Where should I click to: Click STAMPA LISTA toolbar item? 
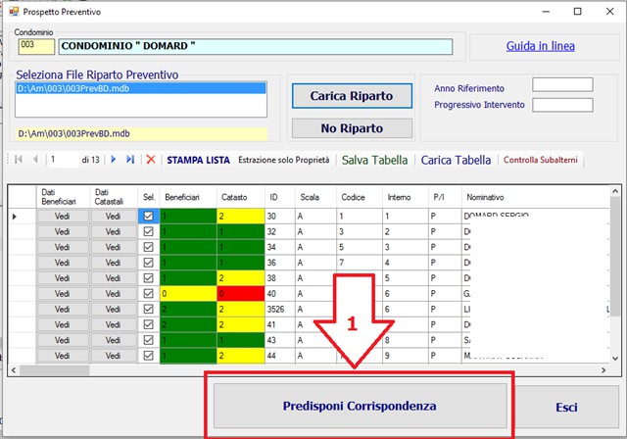click(198, 160)
